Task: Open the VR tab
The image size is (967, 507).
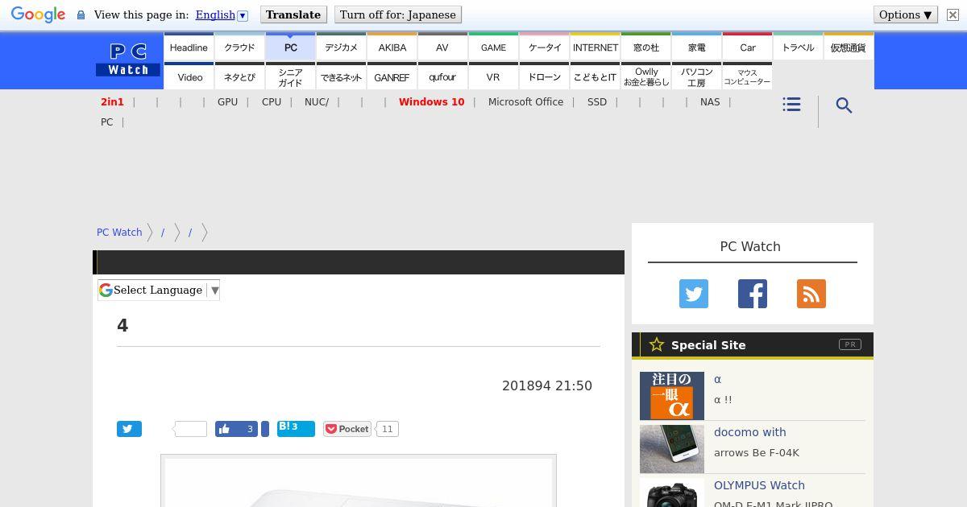Action: (493, 77)
